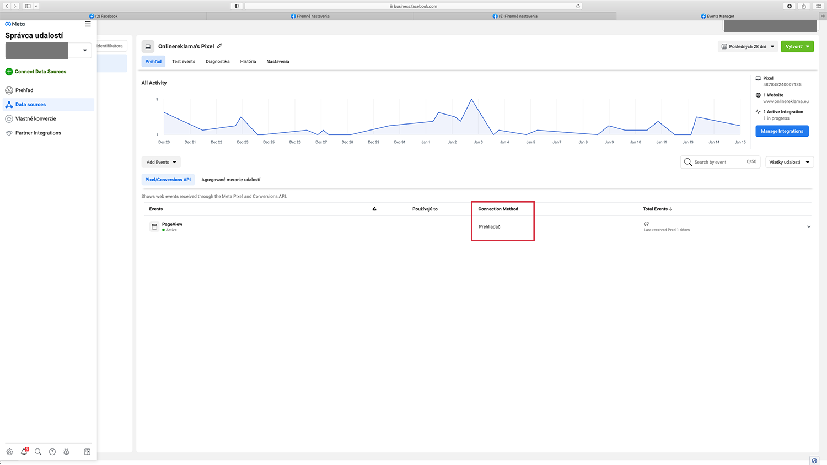Open the Posledných 28 dní date range dropdown

pyautogui.click(x=748, y=47)
